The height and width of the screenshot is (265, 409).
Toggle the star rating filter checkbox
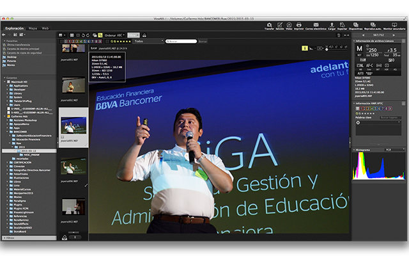pyautogui.click(x=107, y=42)
